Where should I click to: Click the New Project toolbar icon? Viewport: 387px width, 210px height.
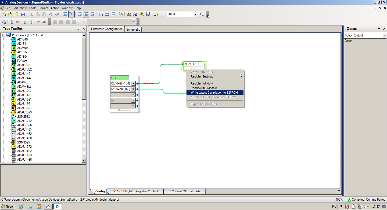(3, 14)
